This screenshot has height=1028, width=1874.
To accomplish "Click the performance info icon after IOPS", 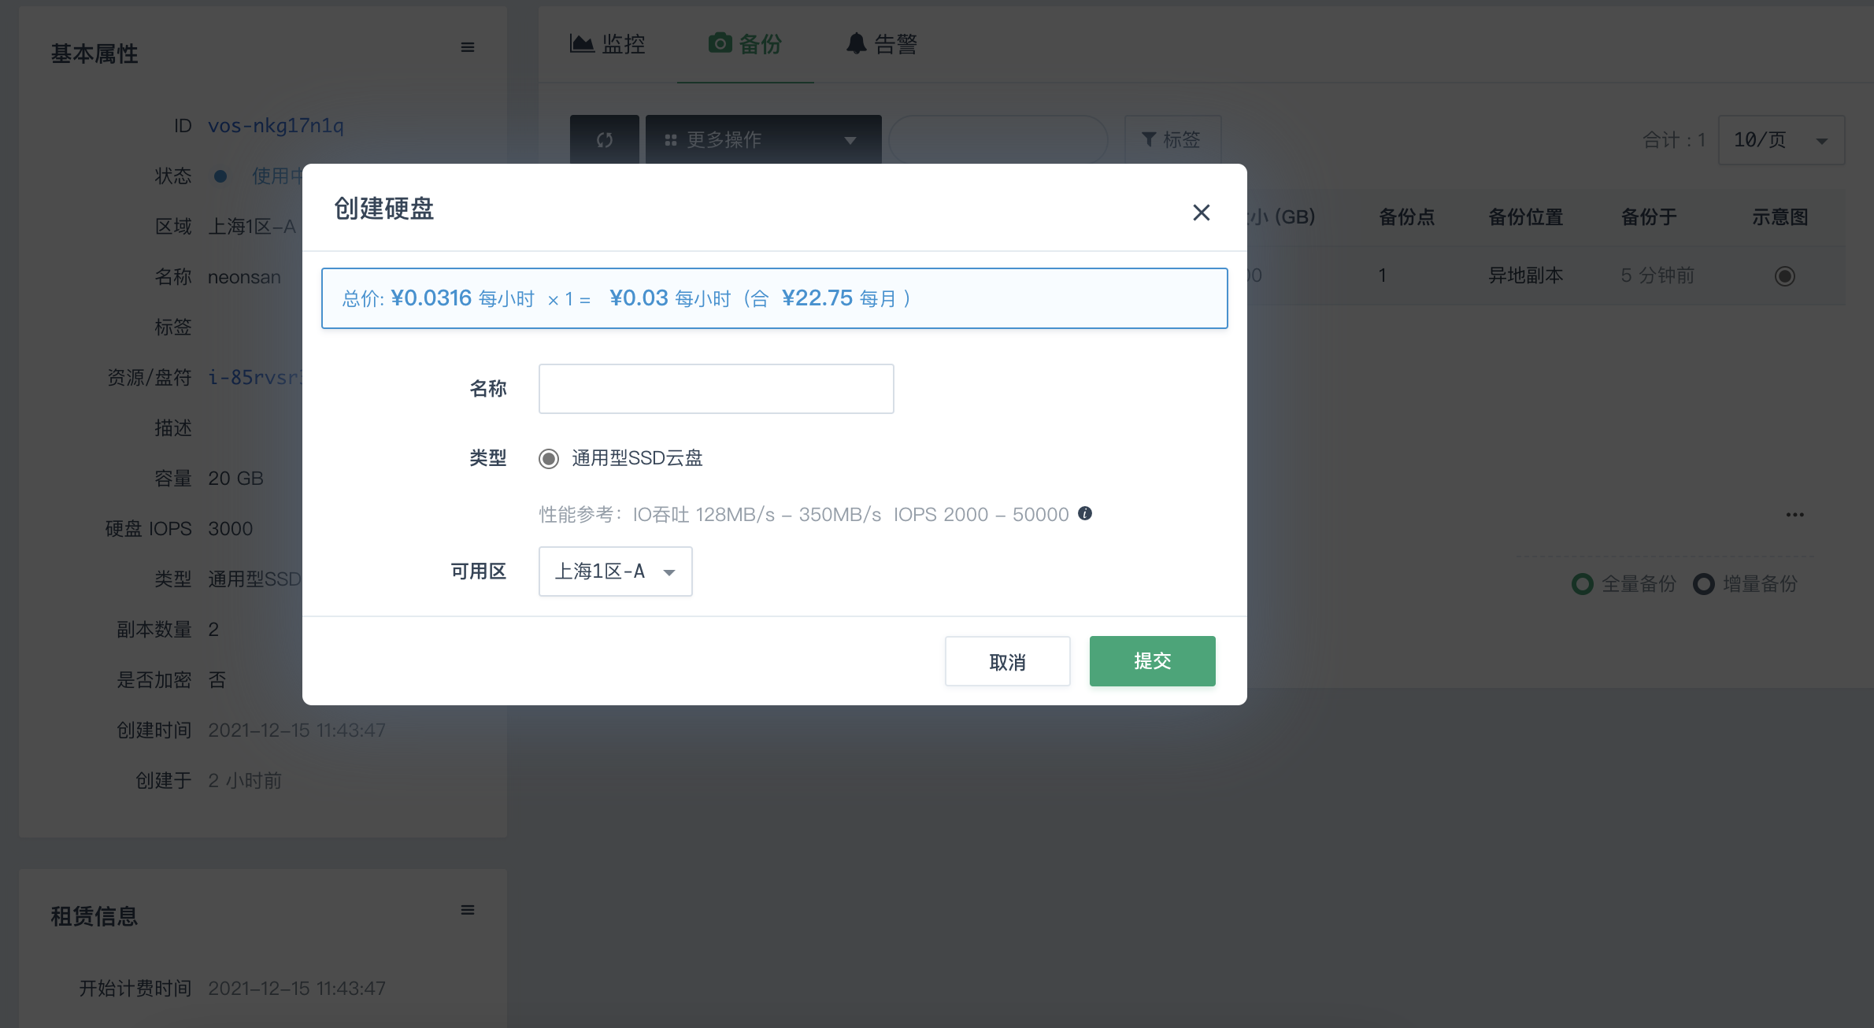I will 1085,513.
